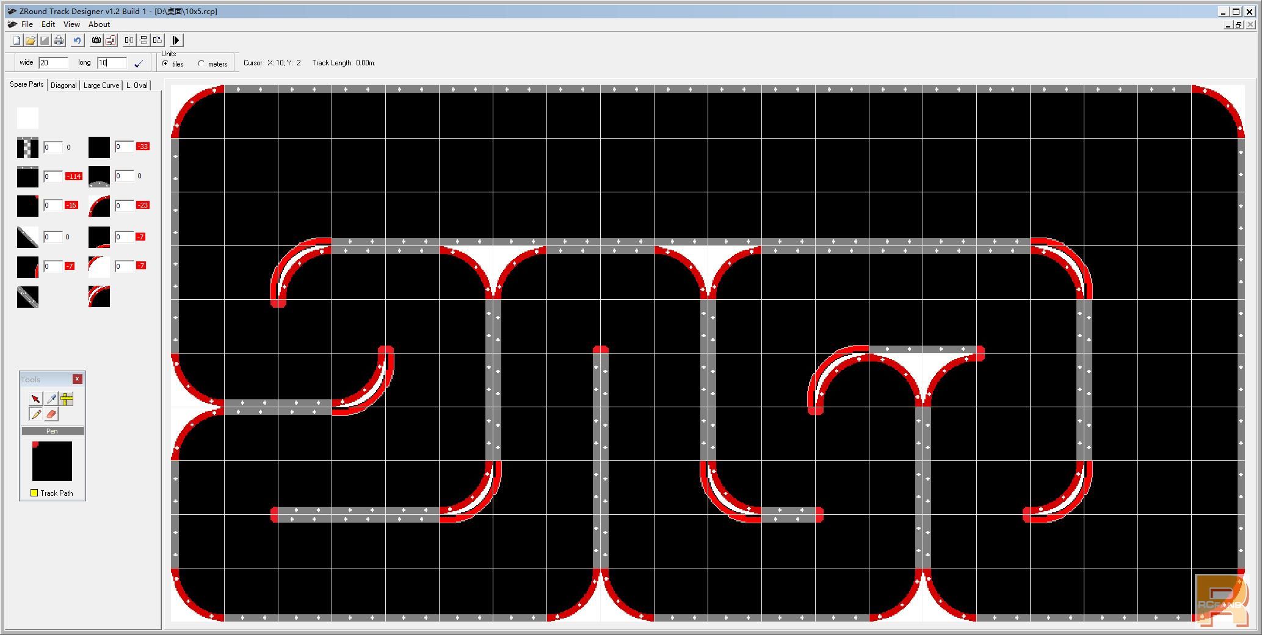Pick the large red curve tile

tap(99, 206)
